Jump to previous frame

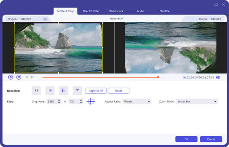[26, 77]
